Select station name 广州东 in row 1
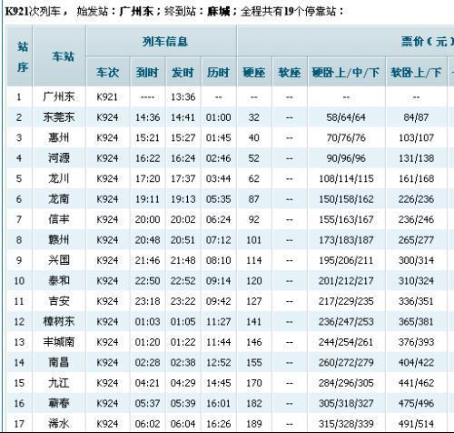454x433 pixels. (59, 96)
